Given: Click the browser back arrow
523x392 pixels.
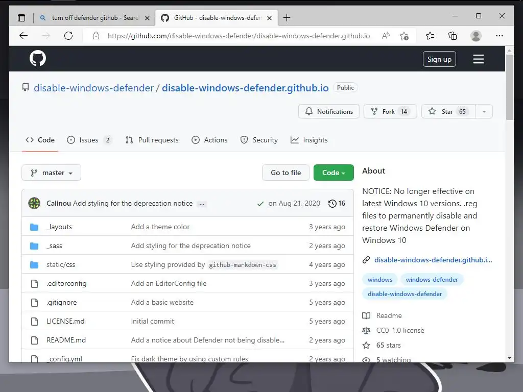Looking at the screenshot, I should pos(23,36).
